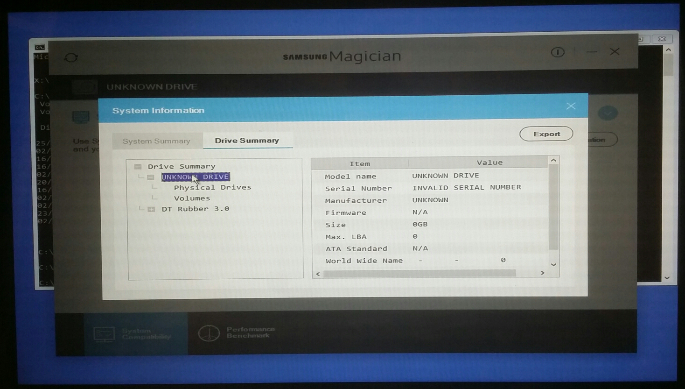Click the Serial Number row label
This screenshot has height=389, width=685.
[x=358, y=189]
